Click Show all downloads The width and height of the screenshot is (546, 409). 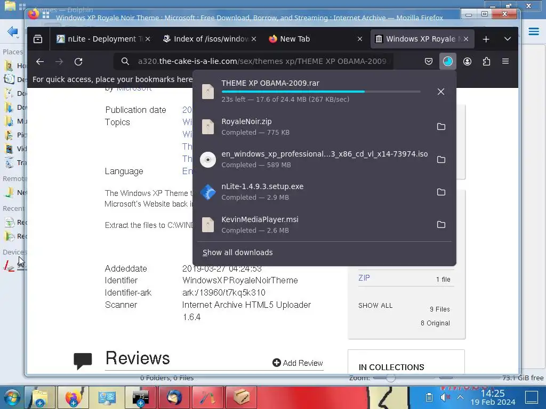click(237, 252)
